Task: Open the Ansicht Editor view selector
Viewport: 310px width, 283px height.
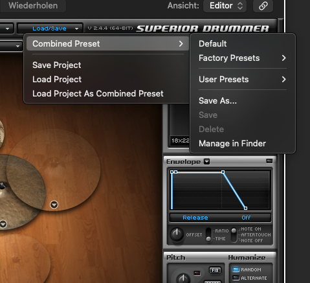Action: [225, 6]
